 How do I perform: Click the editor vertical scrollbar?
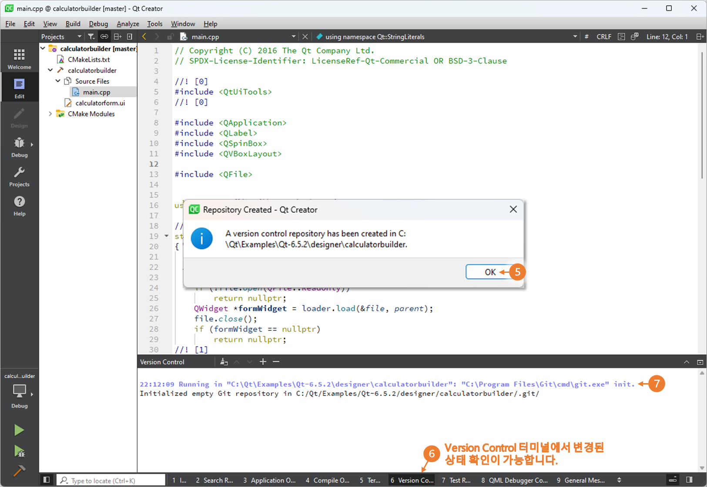click(x=702, y=115)
